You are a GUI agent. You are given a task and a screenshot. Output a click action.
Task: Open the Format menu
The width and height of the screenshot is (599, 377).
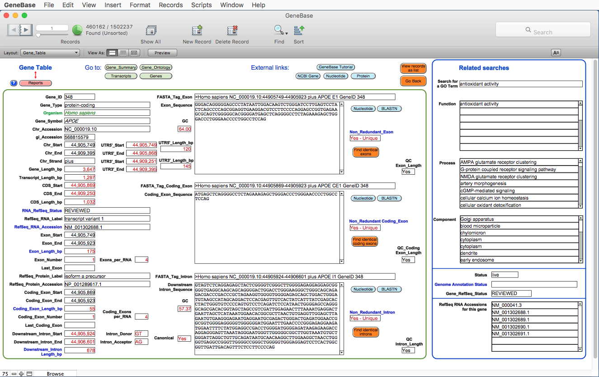coord(140,5)
